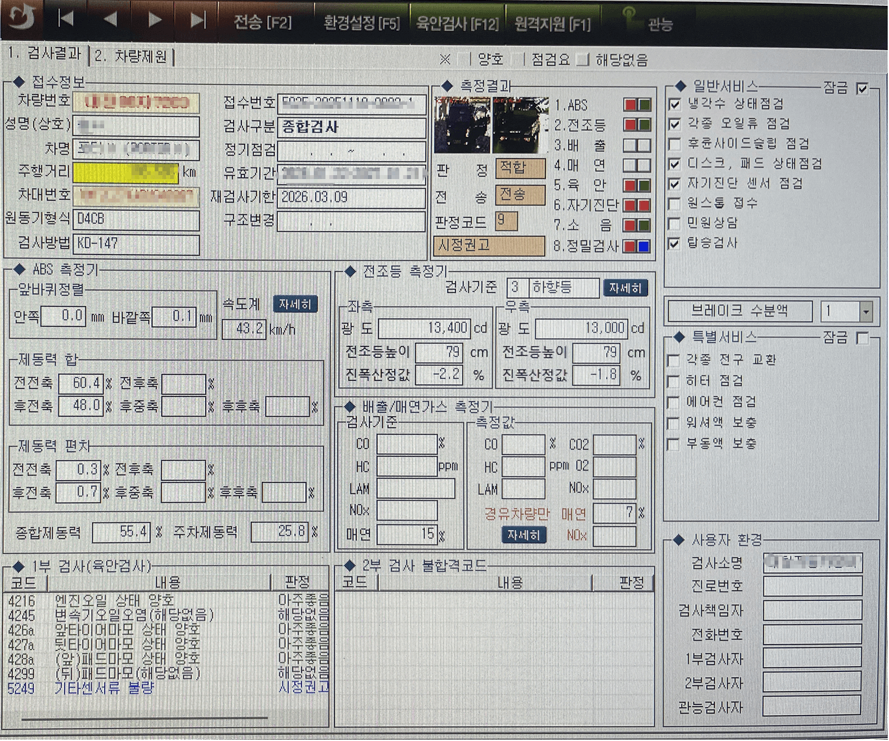Enable 후륜사이드슬립 점검 checkbox
Image resolution: width=889 pixels, height=741 pixels.
675,144
